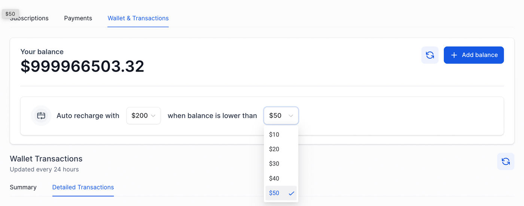Screen dimensions: 524x206
Task: Open the Detailed Transactions tab
Action: [83, 187]
